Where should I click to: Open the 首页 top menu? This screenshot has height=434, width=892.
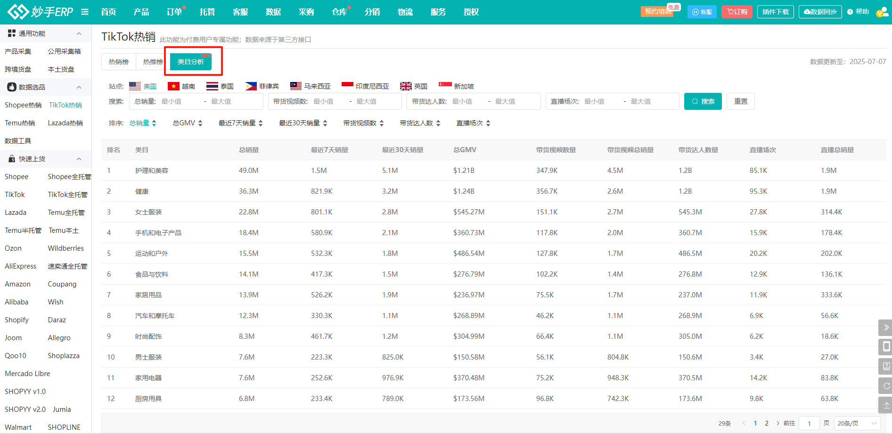click(x=108, y=12)
